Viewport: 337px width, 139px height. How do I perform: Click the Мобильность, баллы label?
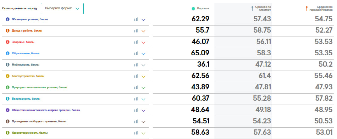pyautogui.click(x=26, y=65)
